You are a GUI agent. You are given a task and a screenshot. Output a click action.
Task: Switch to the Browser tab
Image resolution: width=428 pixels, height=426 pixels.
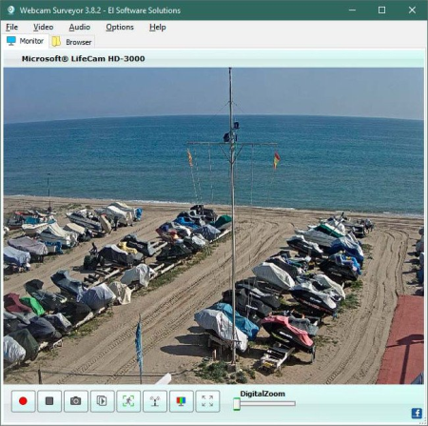click(72, 42)
